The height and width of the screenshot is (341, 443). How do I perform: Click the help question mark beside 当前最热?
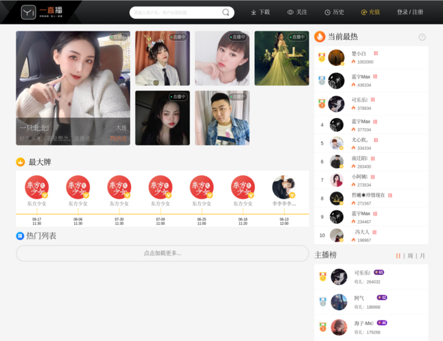(x=422, y=38)
